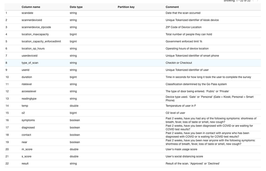Select the userdeviceid column name

[30, 56]
